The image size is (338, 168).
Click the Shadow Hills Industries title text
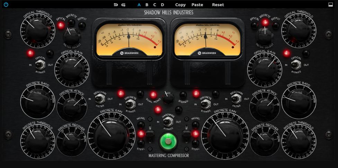(169, 13)
